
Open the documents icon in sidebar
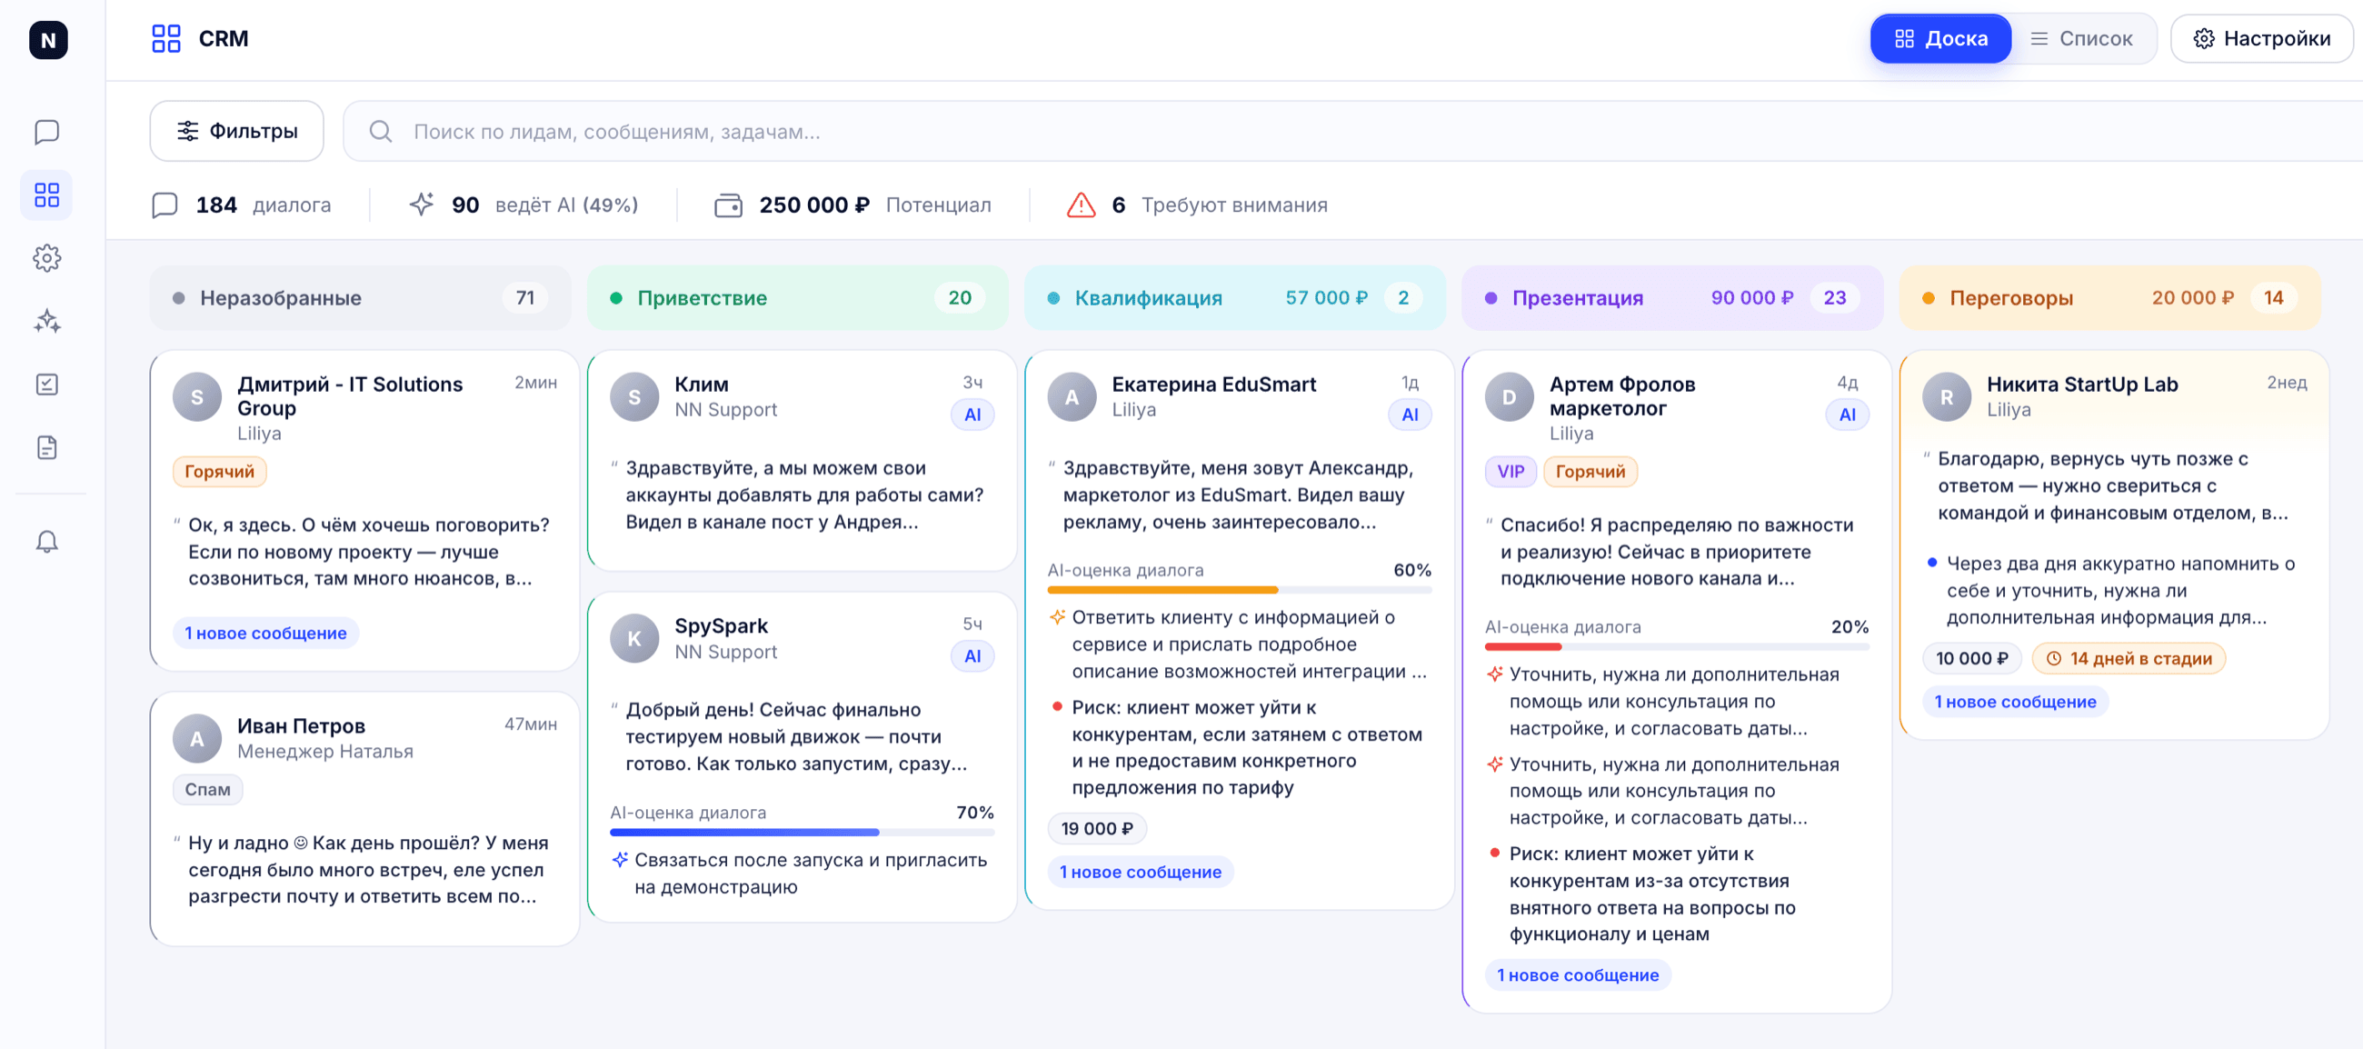coord(46,448)
